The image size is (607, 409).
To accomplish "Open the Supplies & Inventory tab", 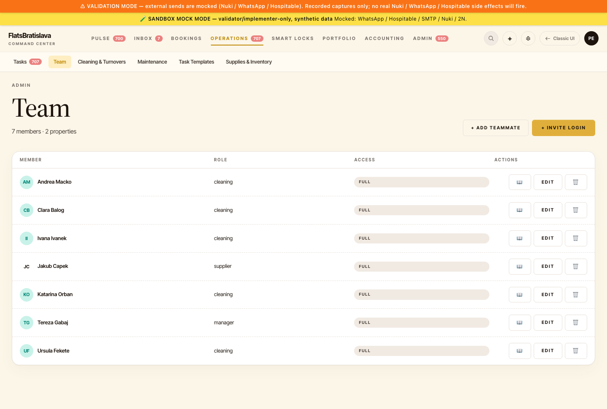I will [x=249, y=62].
